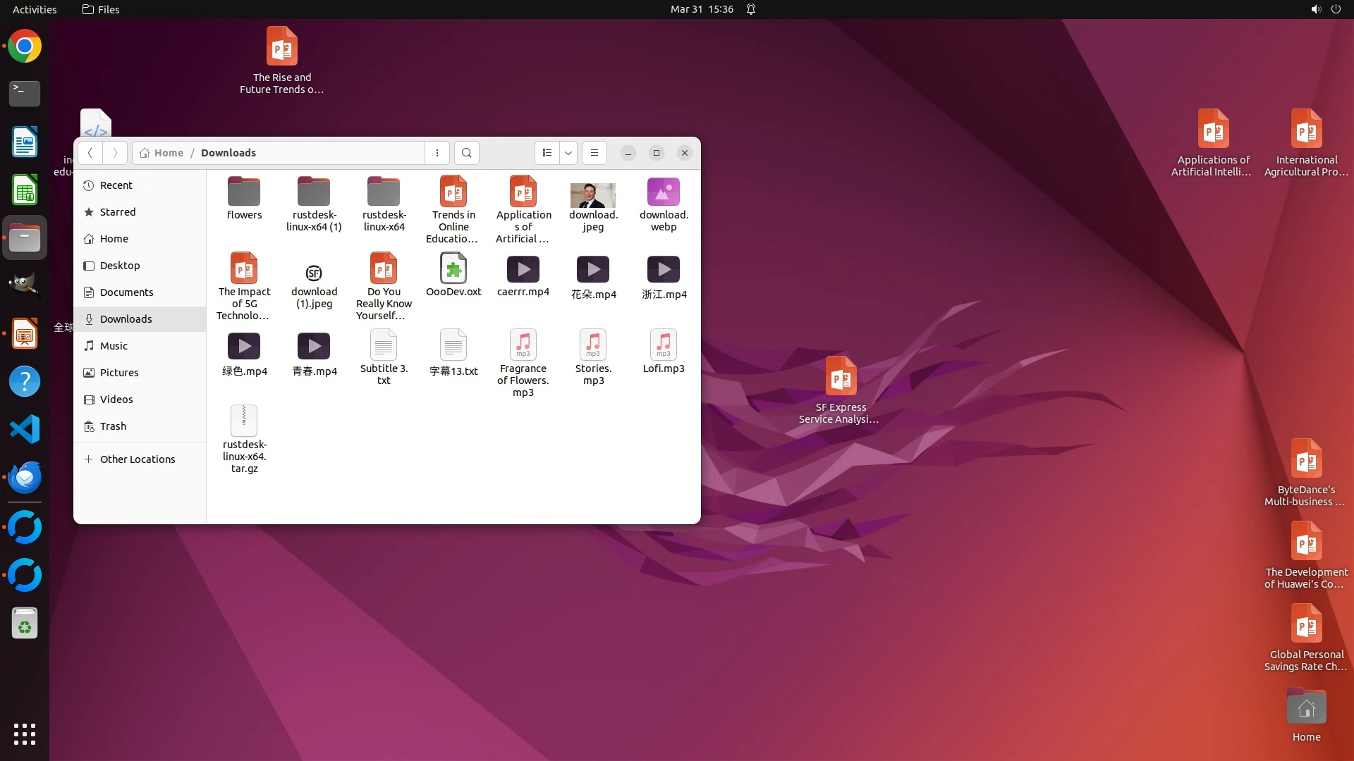1354x761 pixels.
Task: Select the rustdesk-linux-x64.tar.gz archive
Action: coord(244,421)
